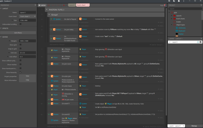Screen dimensions: 203x128
Task: Collapse the Object types folder
Action: click(172, 25)
